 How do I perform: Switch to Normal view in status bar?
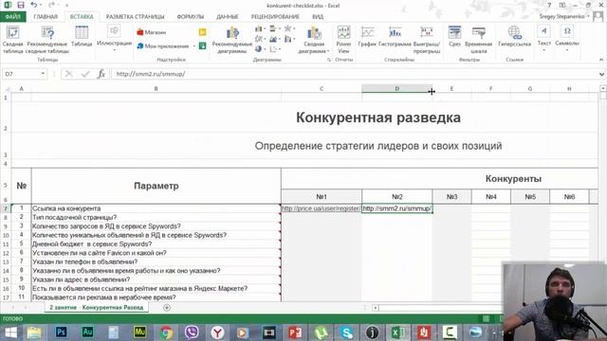click(486, 318)
